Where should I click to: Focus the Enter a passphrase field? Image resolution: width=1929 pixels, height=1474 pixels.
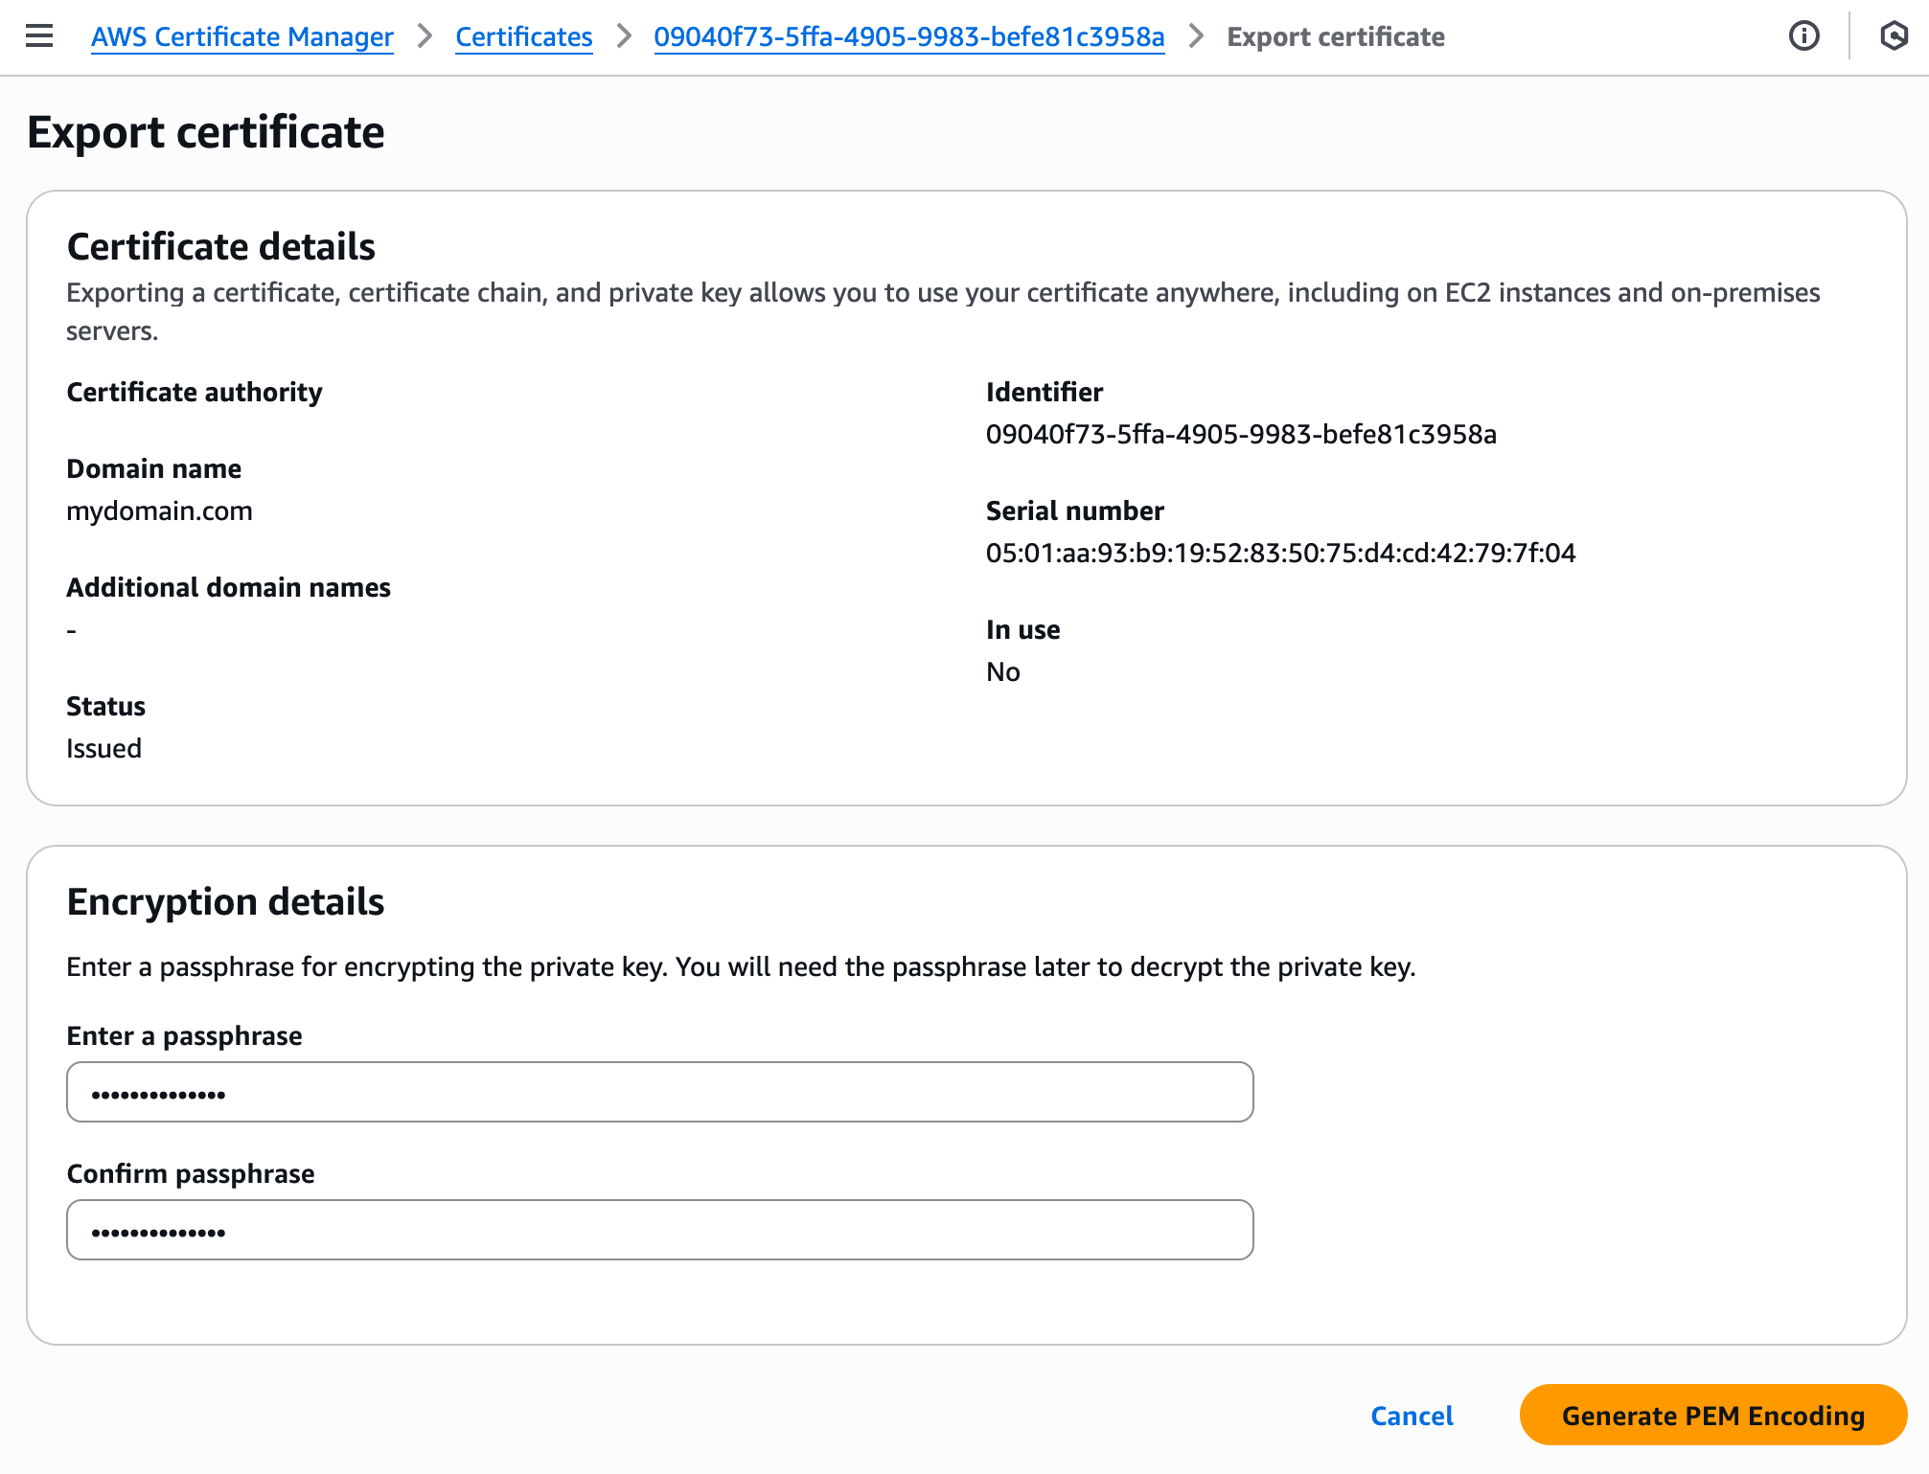click(659, 1092)
